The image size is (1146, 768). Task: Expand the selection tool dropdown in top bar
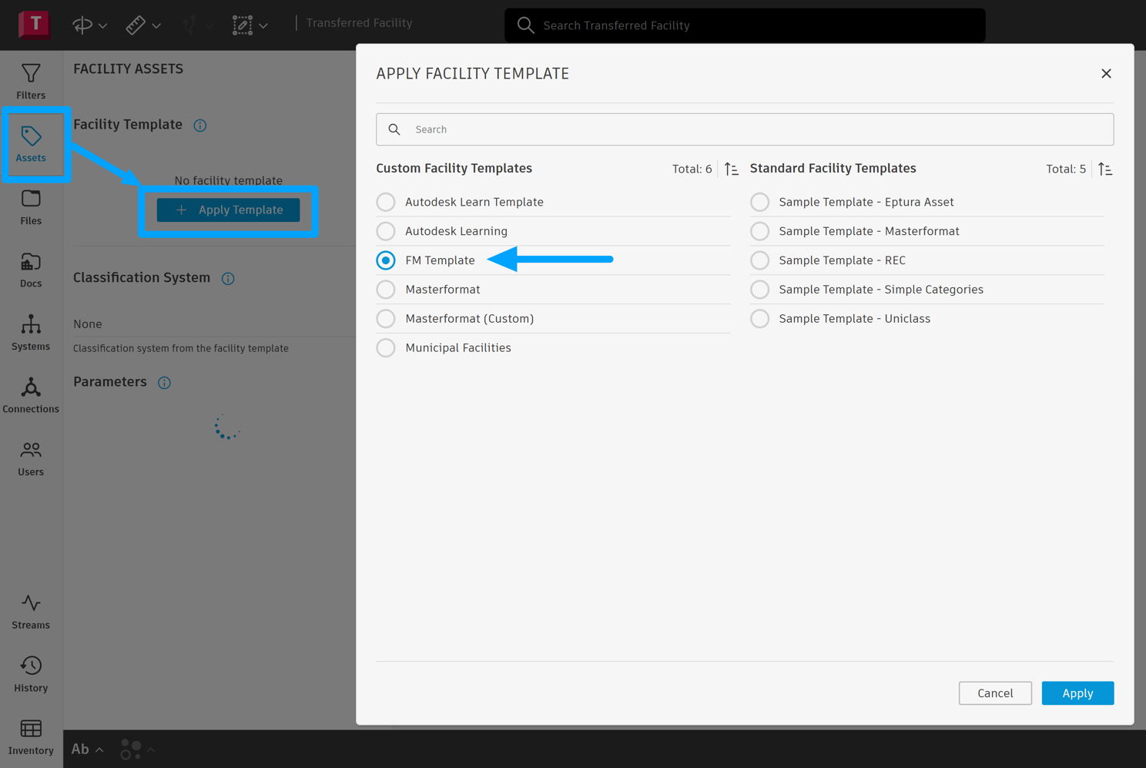[x=263, y=26]
